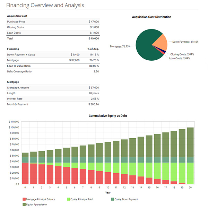Click the Equity: Appreciation legend swatch
Screen dimensions: 208x208
point(24,204)
